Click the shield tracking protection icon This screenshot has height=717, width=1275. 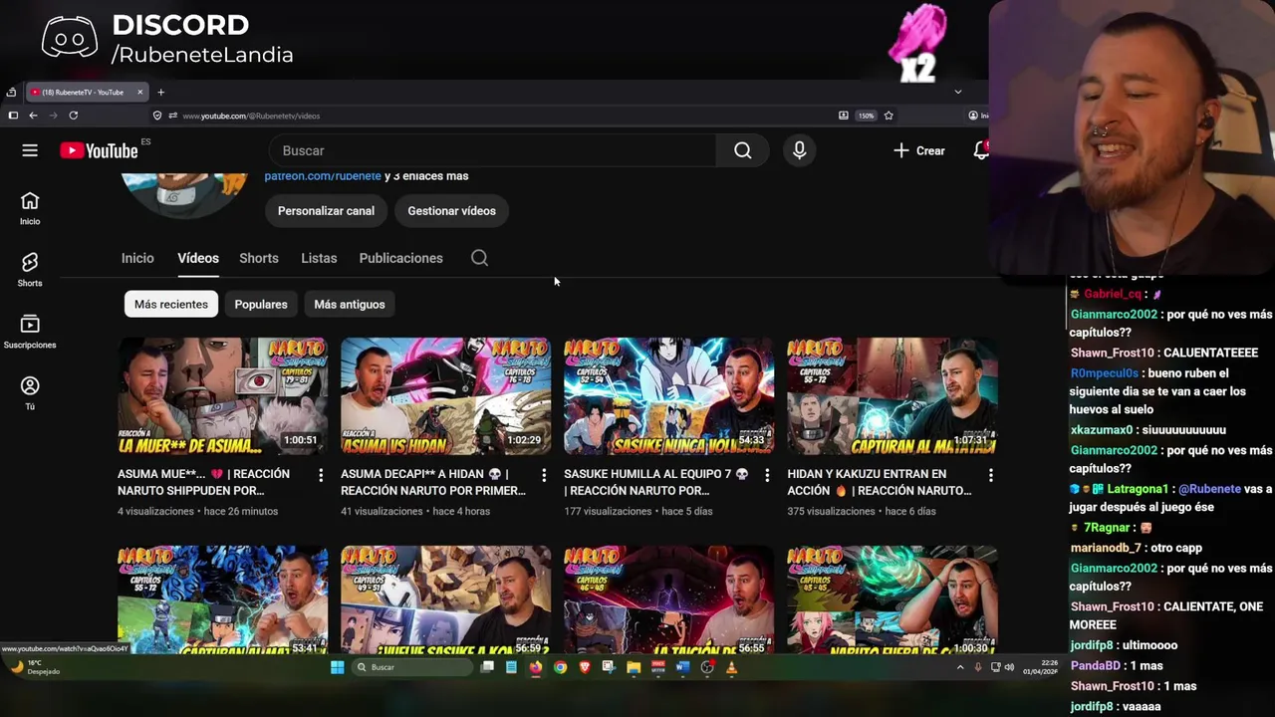[x=157, y=116]
